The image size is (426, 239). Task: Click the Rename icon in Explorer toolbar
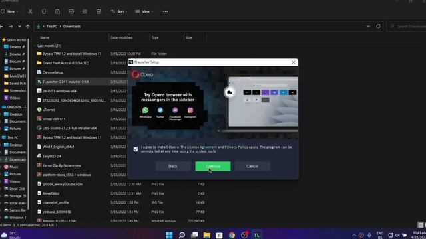point(71,11)
